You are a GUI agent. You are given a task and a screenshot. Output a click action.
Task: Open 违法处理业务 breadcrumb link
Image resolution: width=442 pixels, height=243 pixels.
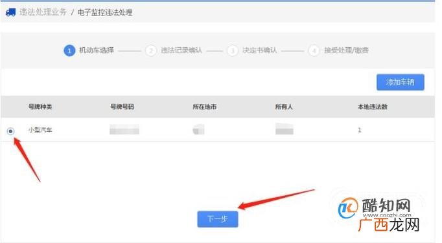point(43,12)
